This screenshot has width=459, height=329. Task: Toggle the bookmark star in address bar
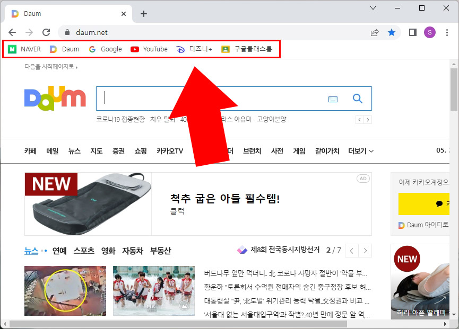tap(392, 32)
